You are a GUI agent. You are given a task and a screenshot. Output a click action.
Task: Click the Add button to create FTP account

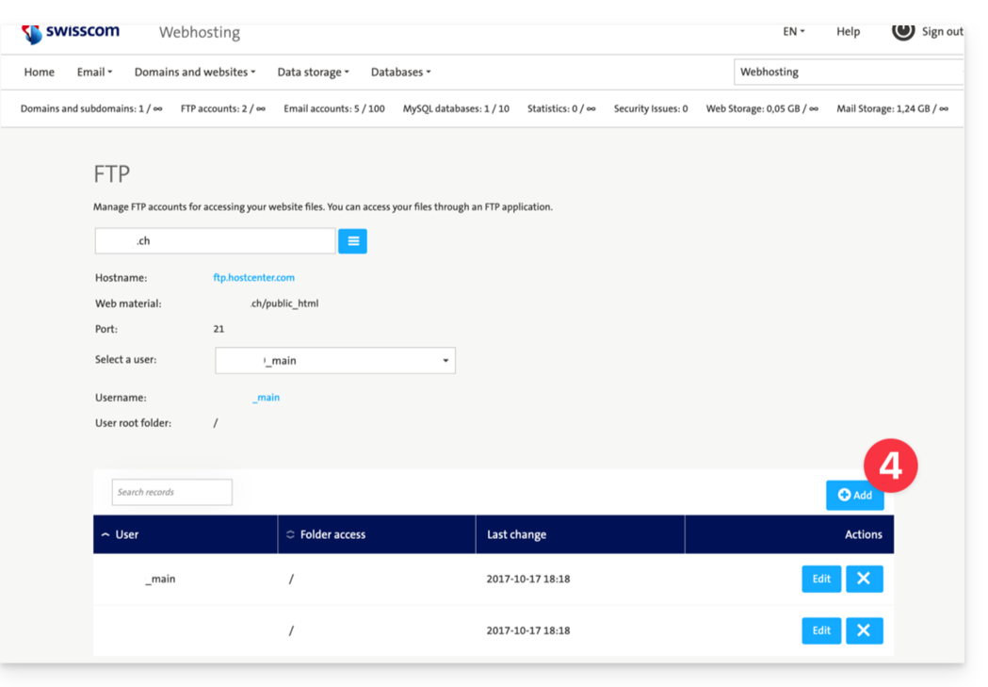(x=854, y=495)
